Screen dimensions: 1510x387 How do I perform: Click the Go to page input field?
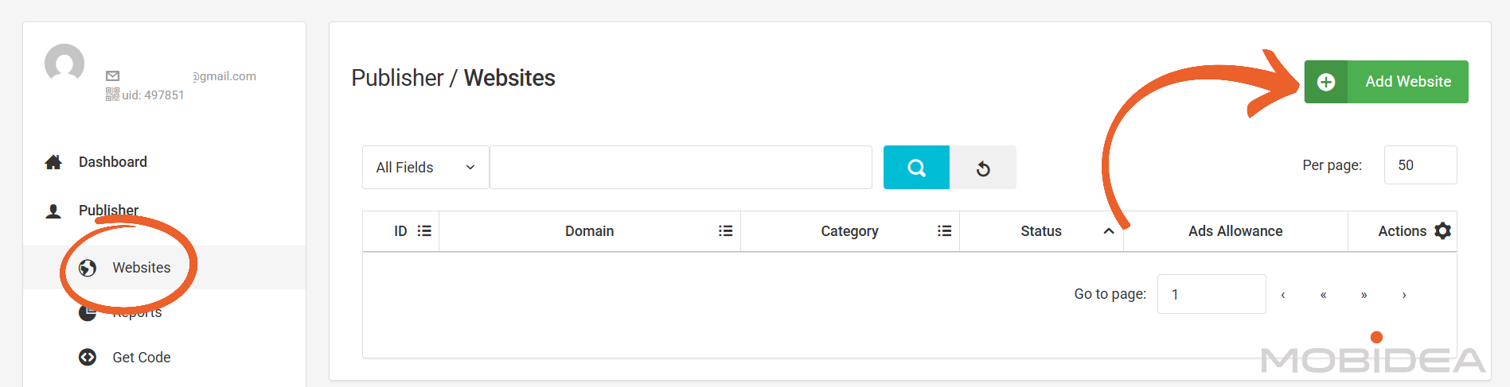[x=1212, y=294]
